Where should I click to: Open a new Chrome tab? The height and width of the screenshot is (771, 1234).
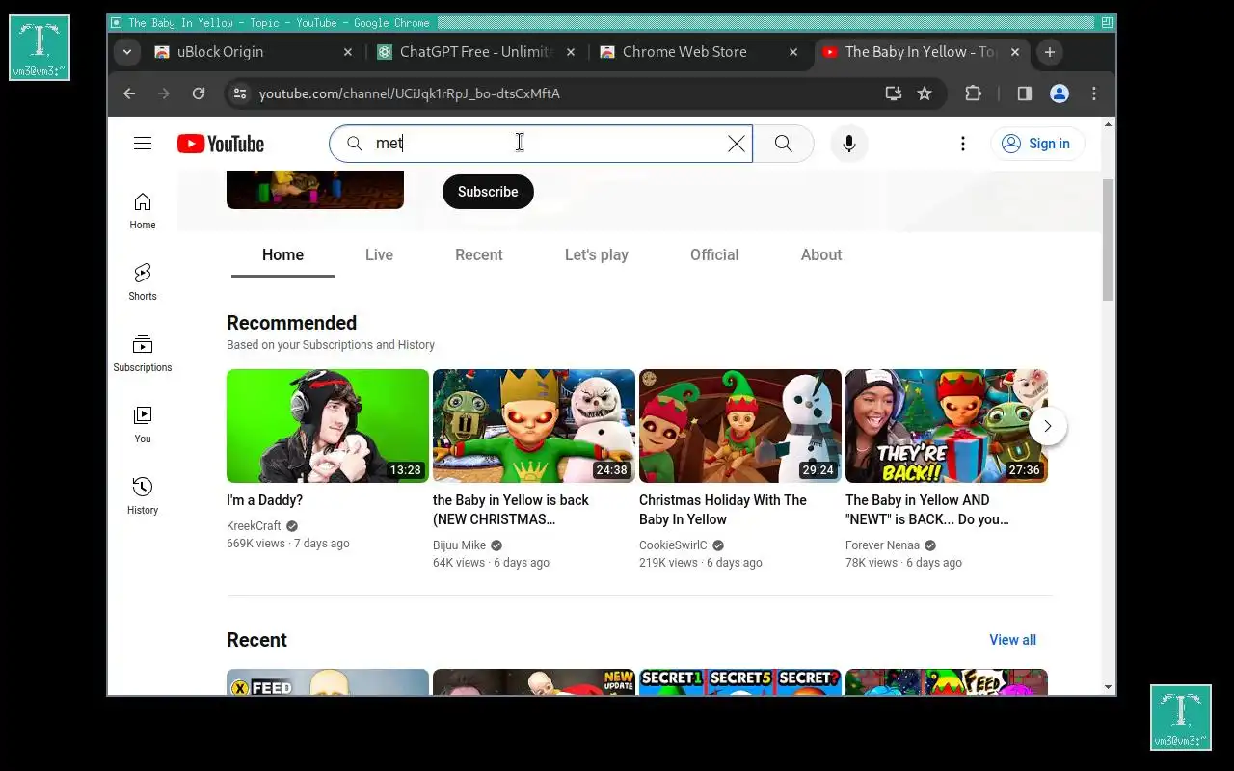pos(1050,52)
